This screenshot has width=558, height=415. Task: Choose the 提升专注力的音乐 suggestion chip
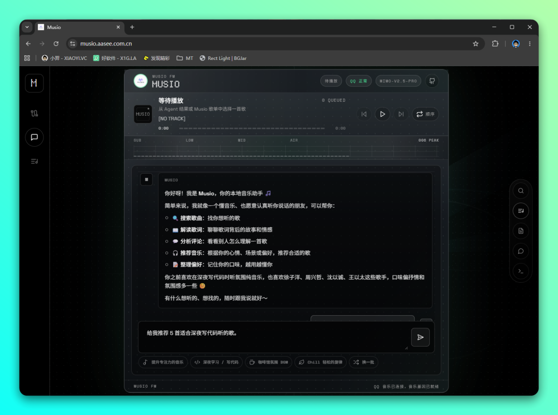pyautogui.click(x=163, y=362)
